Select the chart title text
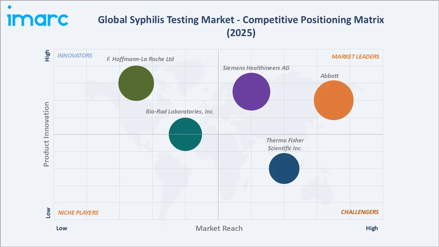 241,26
